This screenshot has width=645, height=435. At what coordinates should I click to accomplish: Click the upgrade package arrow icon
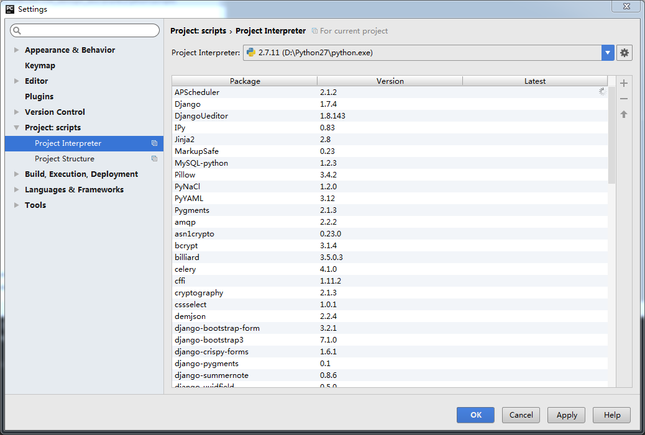pos(624,114)
